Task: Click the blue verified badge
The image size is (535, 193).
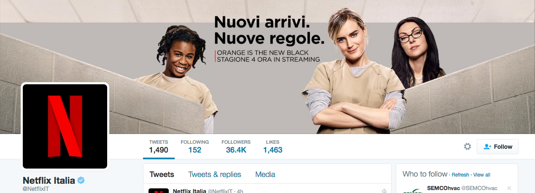Action: pyautogui.click(x=81, y=180)
